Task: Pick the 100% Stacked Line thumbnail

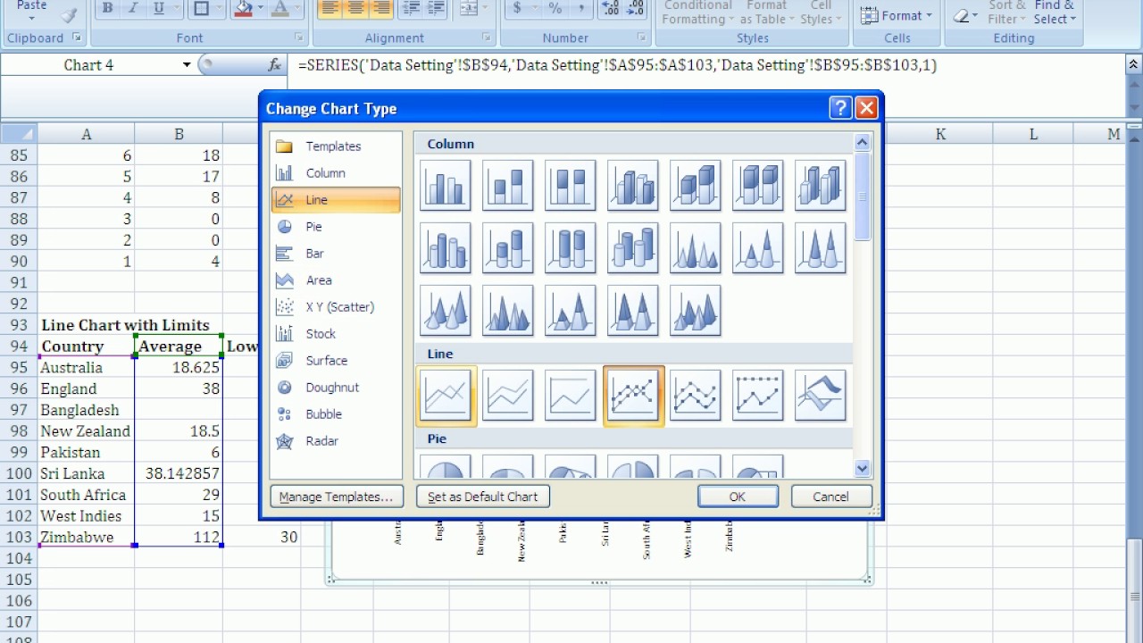Action: coord(571,396)
